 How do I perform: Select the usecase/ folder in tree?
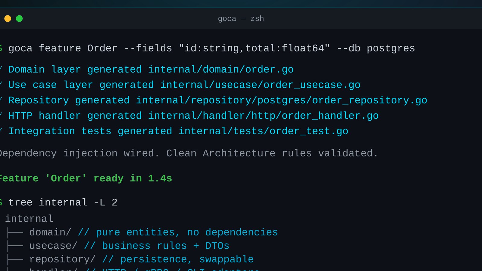point(53,246)
